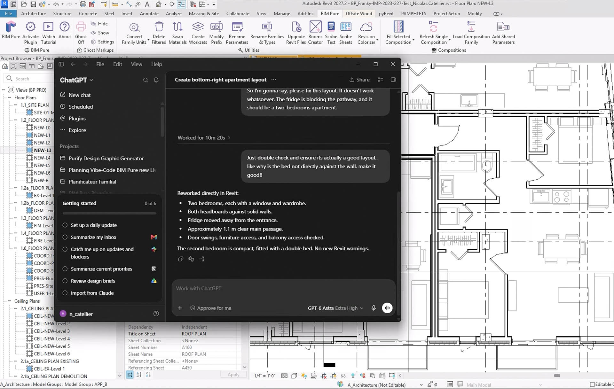Viewport: 614px width, 389px height.
Task: Toggle the Editable Only checkbox
Action: coord(592,385)
